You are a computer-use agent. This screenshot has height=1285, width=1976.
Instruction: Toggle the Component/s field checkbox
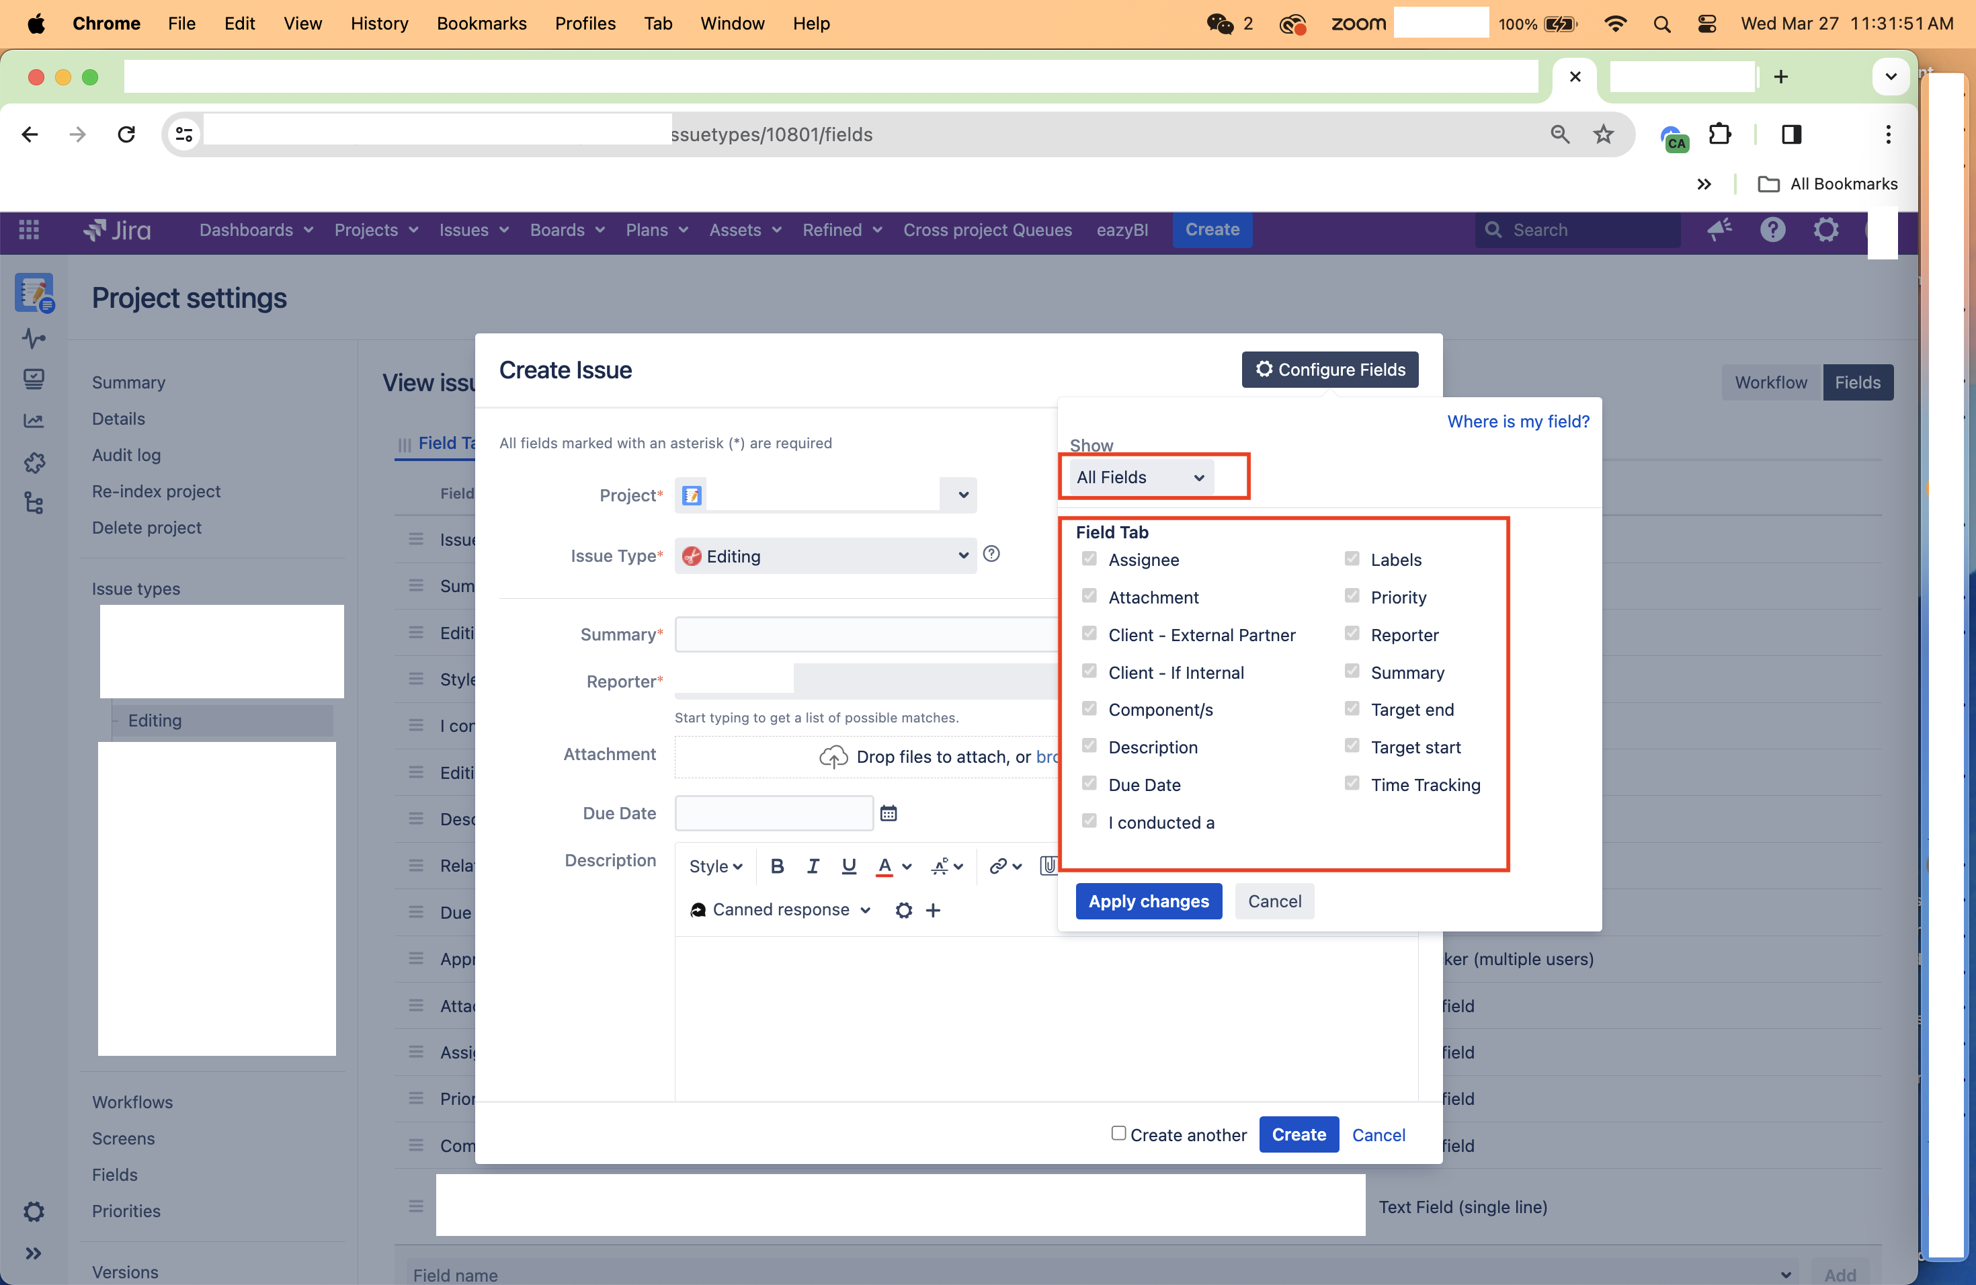click(1089, 708)
